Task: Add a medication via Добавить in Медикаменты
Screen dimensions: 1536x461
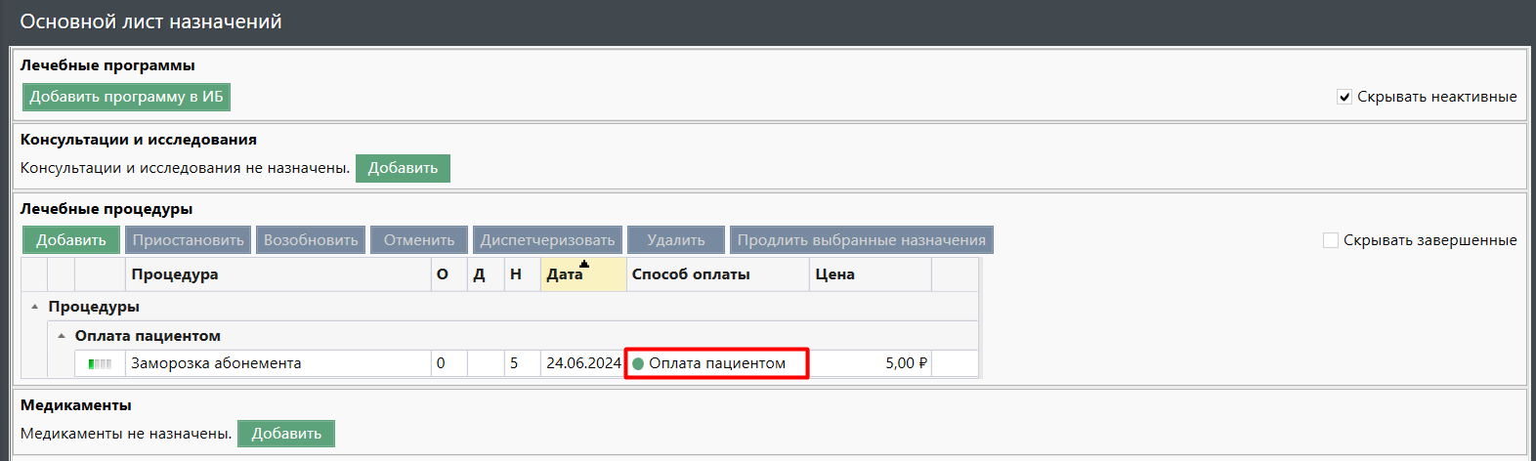Action: click(x=286, y=434)
